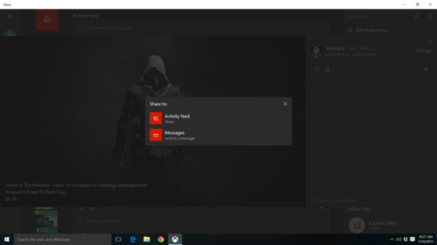The width and height of the screenshot is (437, 245).
Task: Close the achievement detail panel
Action: coord(430,42)
